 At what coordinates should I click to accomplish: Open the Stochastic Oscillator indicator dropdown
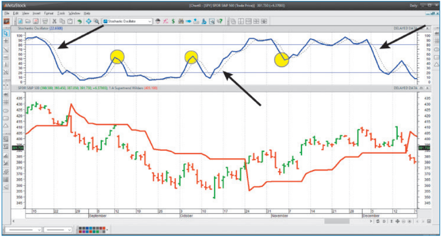(150, 21)
